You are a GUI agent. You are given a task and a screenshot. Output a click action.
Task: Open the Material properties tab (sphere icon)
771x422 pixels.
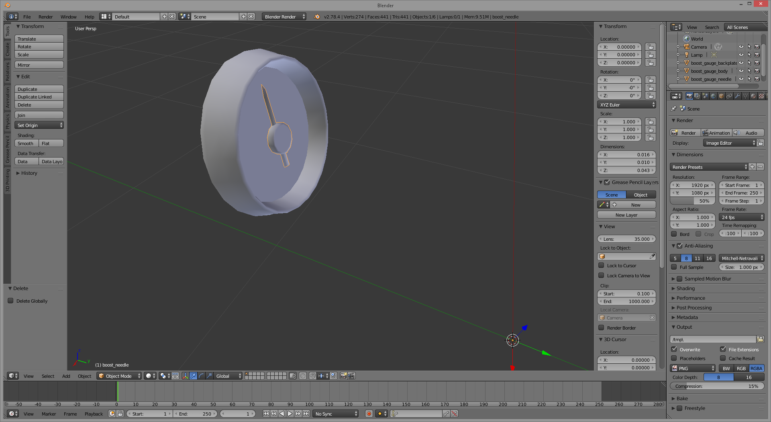click(x=753, y=96)
